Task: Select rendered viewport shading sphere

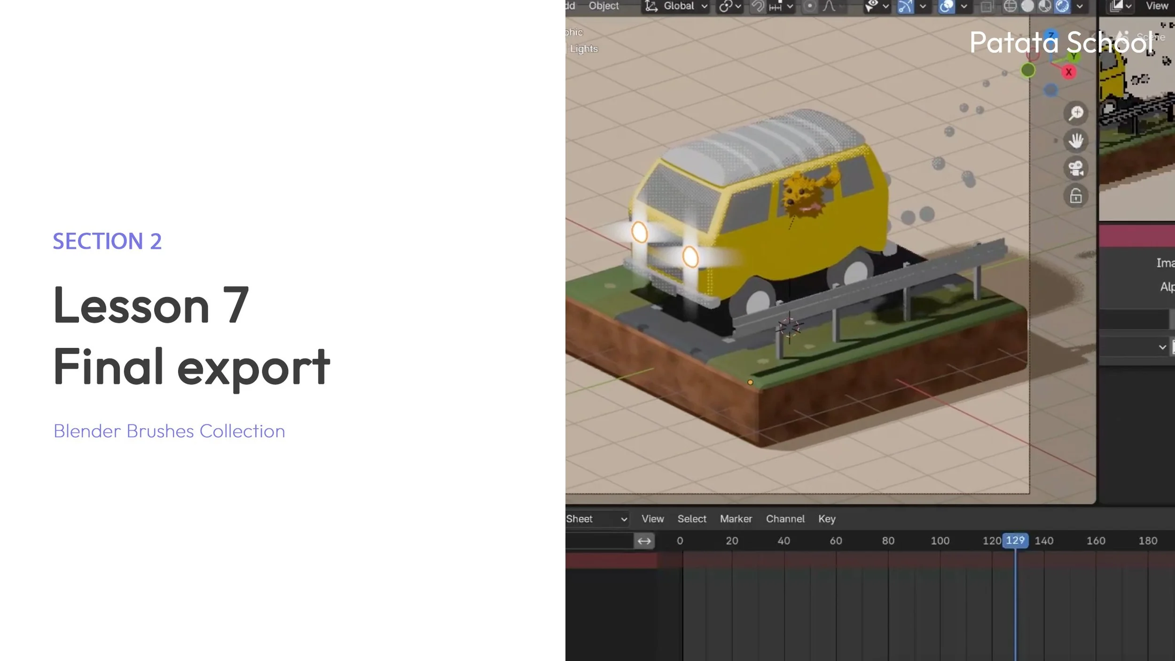Action: tap(1062, 6)
